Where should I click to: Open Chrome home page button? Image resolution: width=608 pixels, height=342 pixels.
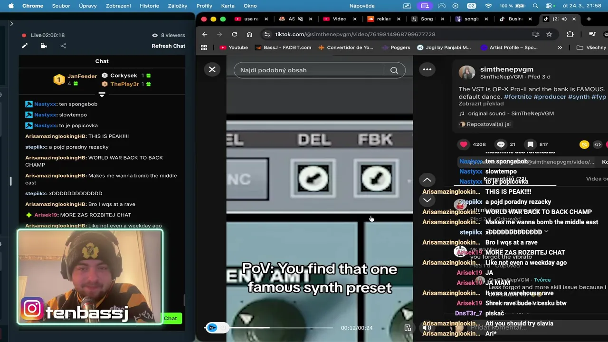[x=249, y=34]
